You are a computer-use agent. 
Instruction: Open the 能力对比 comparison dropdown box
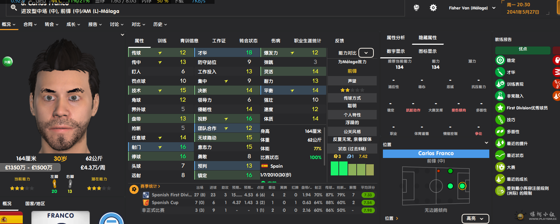[366, 53]
